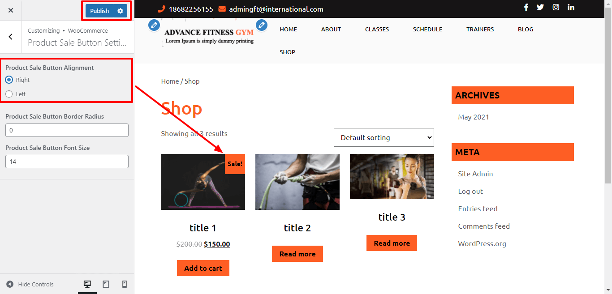Select Right sale button alignment
The image size is (612, 294).
[9, 80]
